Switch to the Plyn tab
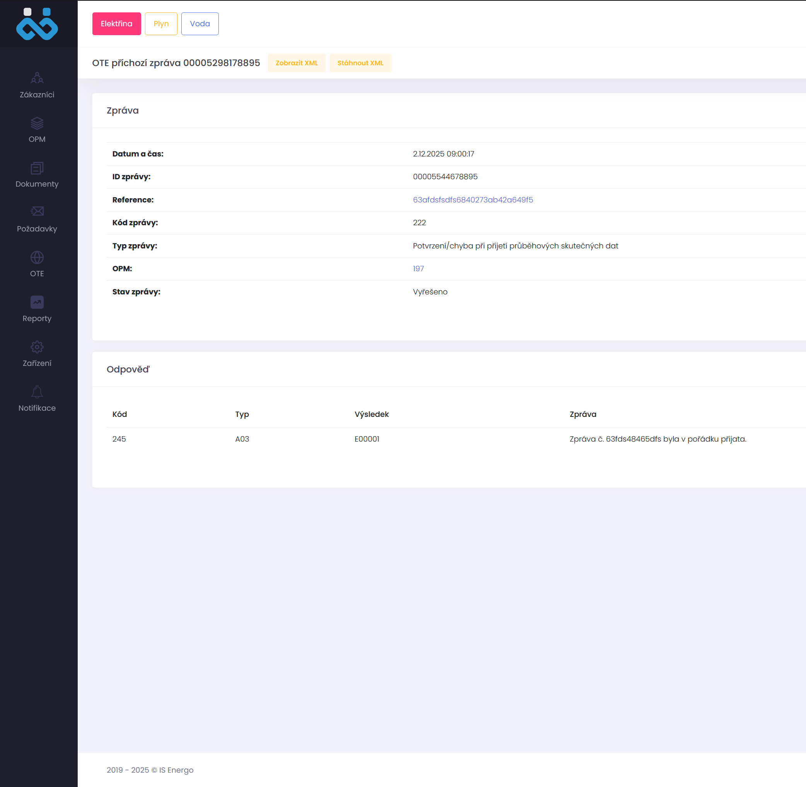 pyautogui.click(x=161, y=24)
